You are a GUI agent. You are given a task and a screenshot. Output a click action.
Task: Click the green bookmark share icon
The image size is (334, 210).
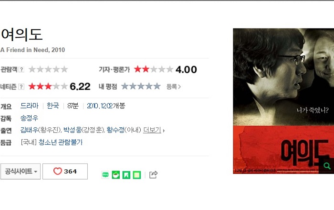[126, 175]
